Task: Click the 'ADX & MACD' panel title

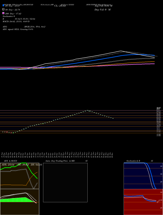Action: [x=10, y=161]
